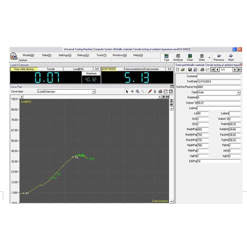Screen dimensions: 247x247
Task: Print the curve from Curve Pad
Action: point(160,91)
